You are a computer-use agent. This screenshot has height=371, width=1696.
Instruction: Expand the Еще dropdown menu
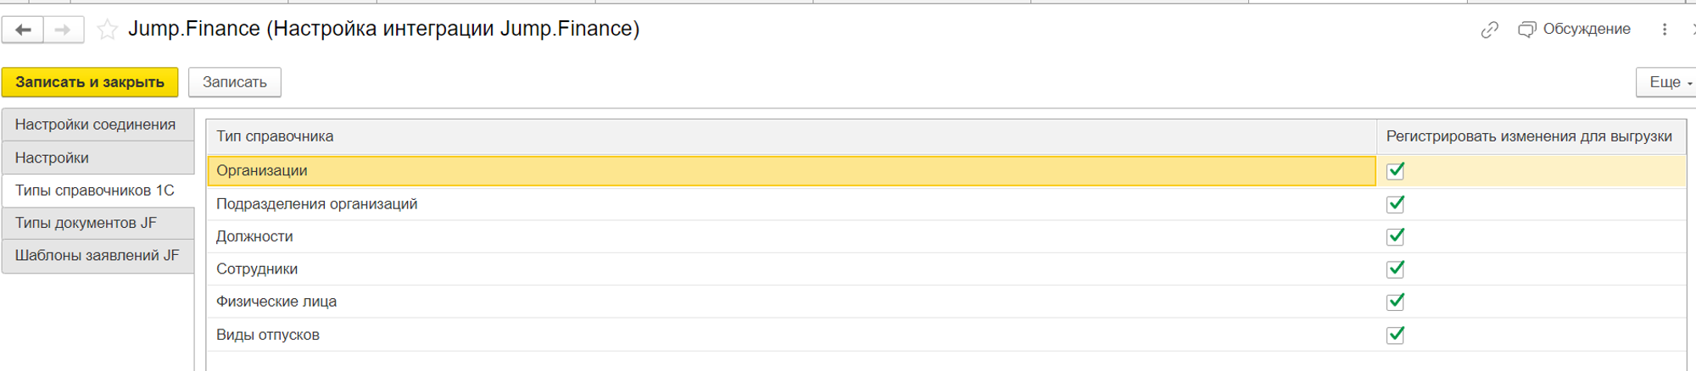pyautogui.click(x=1667, y=82)
